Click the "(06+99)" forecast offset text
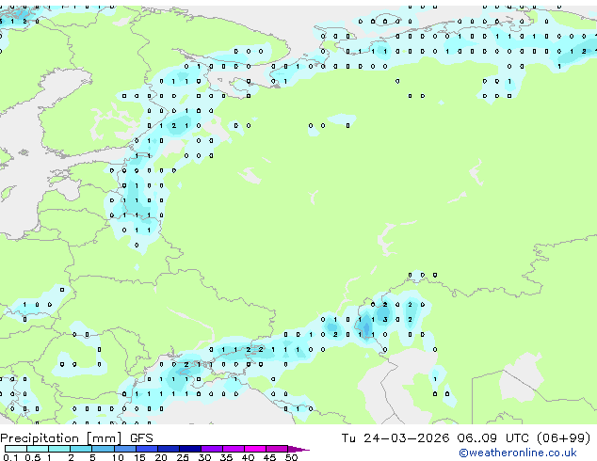The width and height of the screenshot is (597, 461). pyautogui.click(x=564, y=438)
